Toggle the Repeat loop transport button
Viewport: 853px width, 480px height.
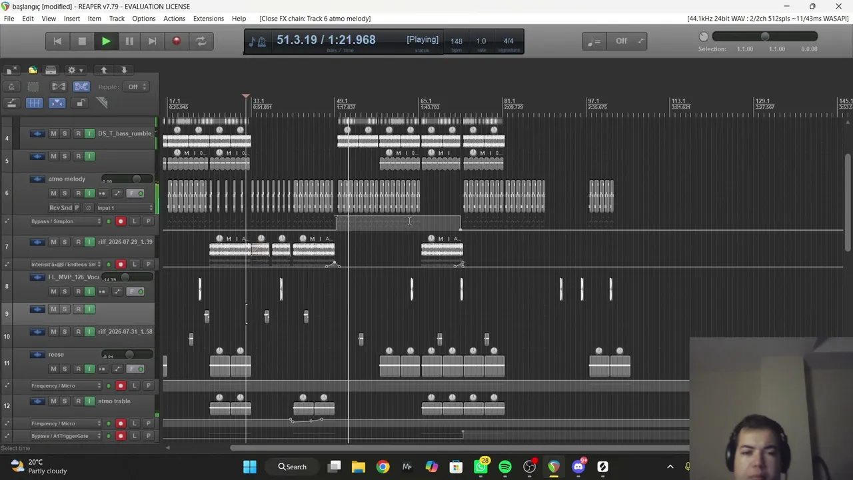(201, 41)
